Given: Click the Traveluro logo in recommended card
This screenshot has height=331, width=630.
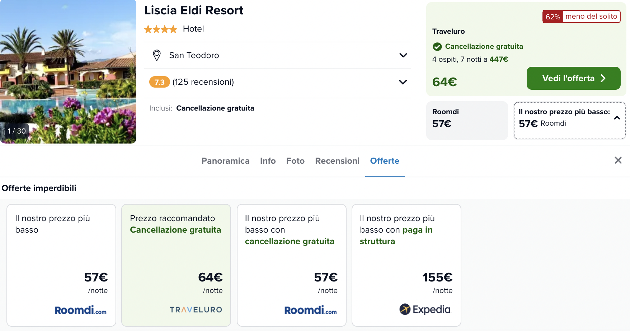Looking at the screenshot, I should click(x=196, y=309).
